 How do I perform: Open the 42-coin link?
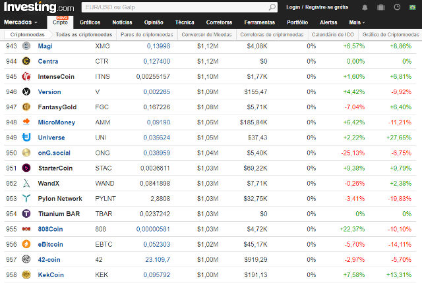(49, 260)
